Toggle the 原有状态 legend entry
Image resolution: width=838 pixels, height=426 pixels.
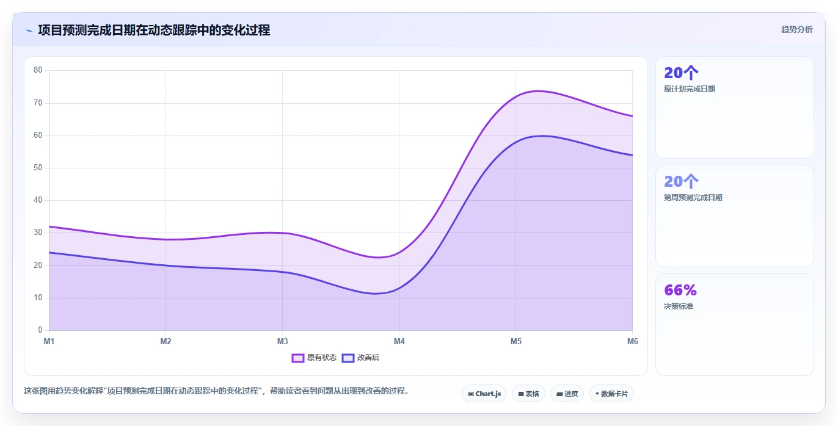(314, 358)
